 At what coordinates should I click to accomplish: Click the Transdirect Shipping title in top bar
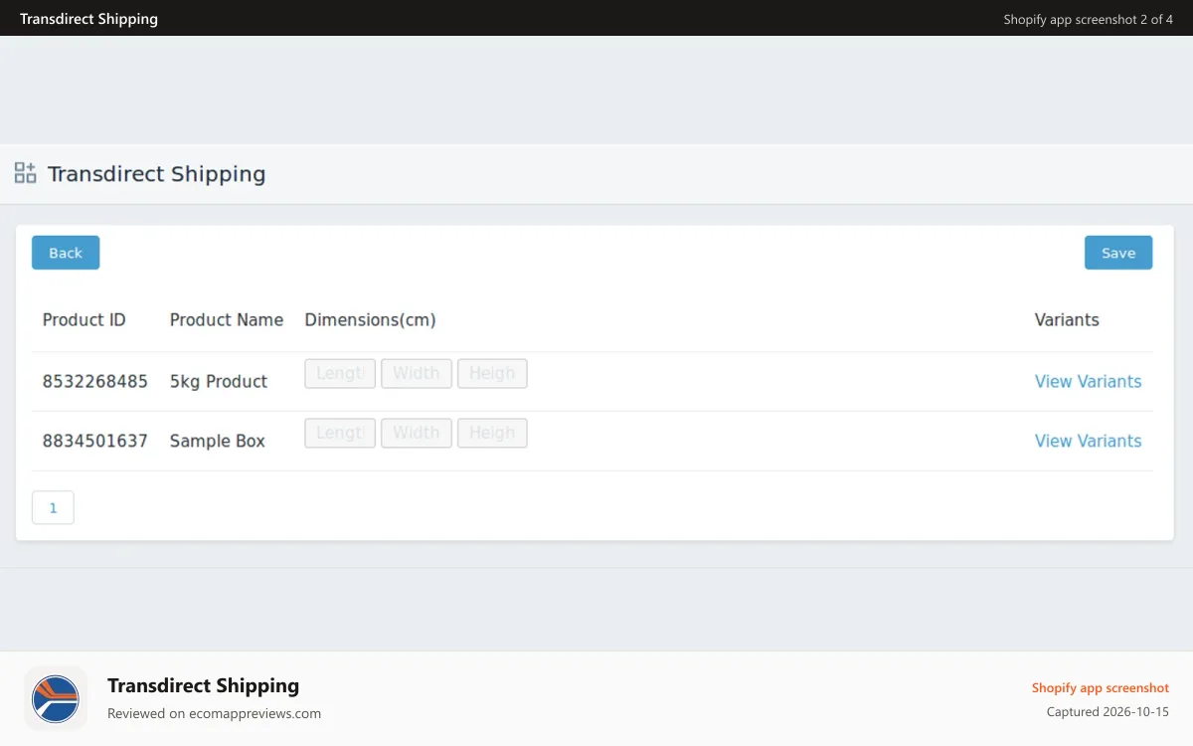[88, 19]
